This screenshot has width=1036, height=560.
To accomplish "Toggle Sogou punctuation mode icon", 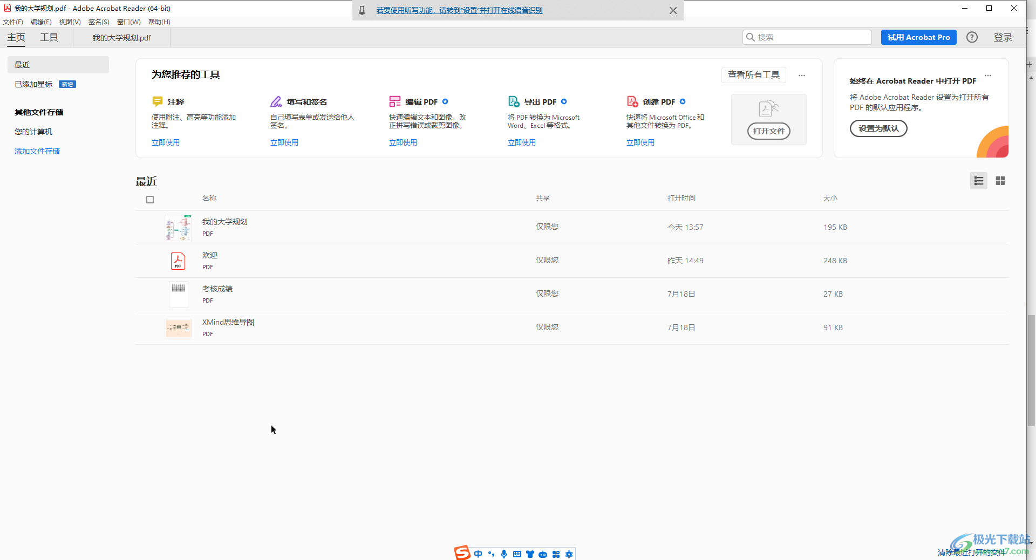I will click(491, 554).
